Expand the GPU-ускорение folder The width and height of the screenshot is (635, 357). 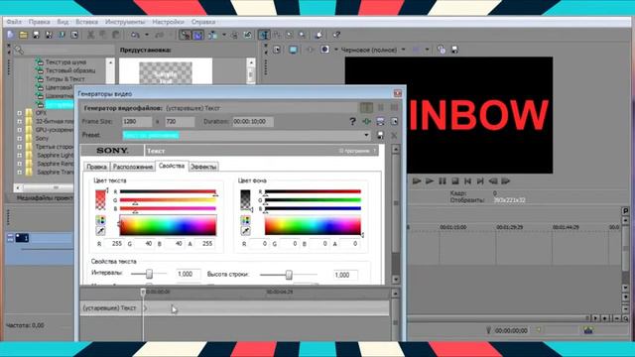tap(20, 130)
